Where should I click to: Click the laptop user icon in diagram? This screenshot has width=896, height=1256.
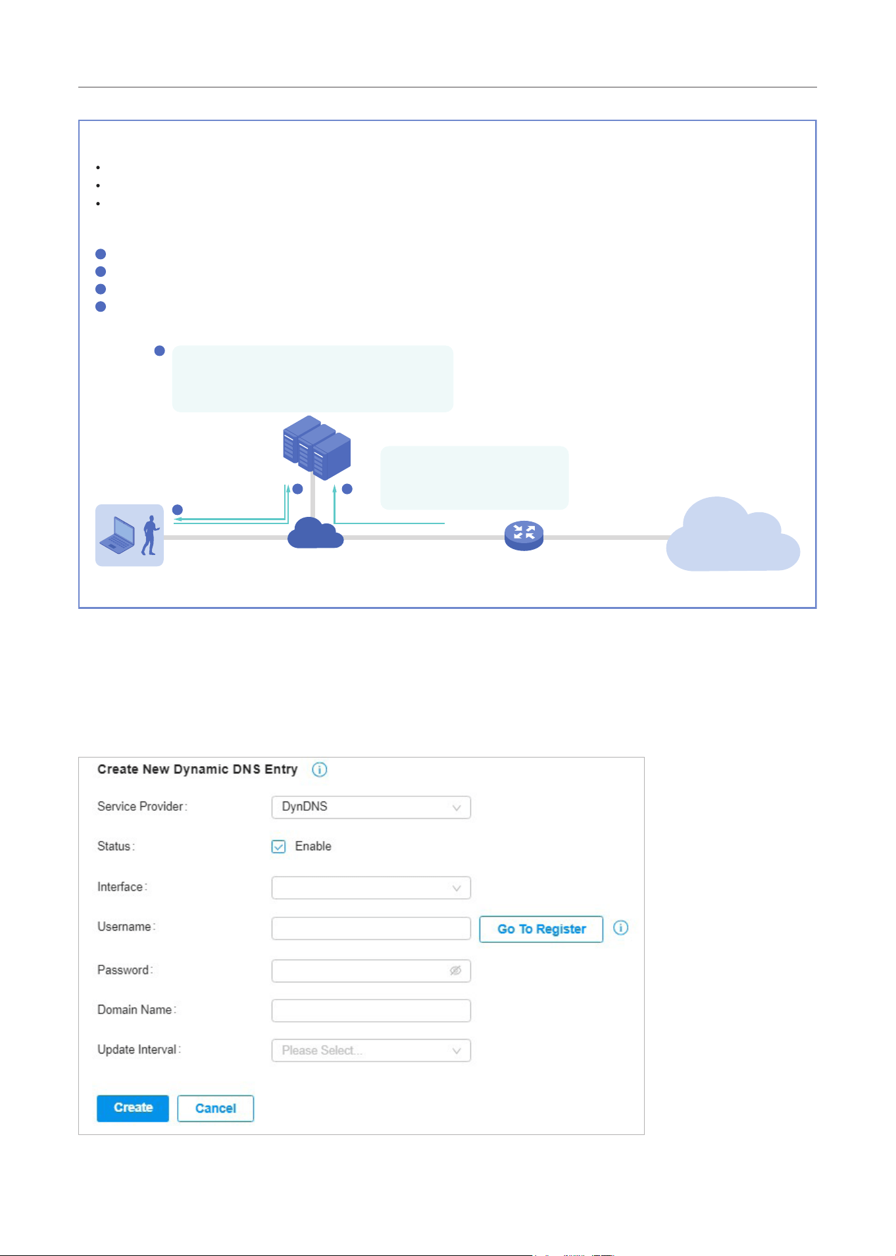130,535
